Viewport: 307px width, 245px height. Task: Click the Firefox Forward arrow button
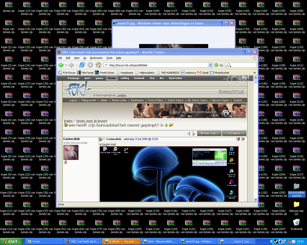[71, 65]
